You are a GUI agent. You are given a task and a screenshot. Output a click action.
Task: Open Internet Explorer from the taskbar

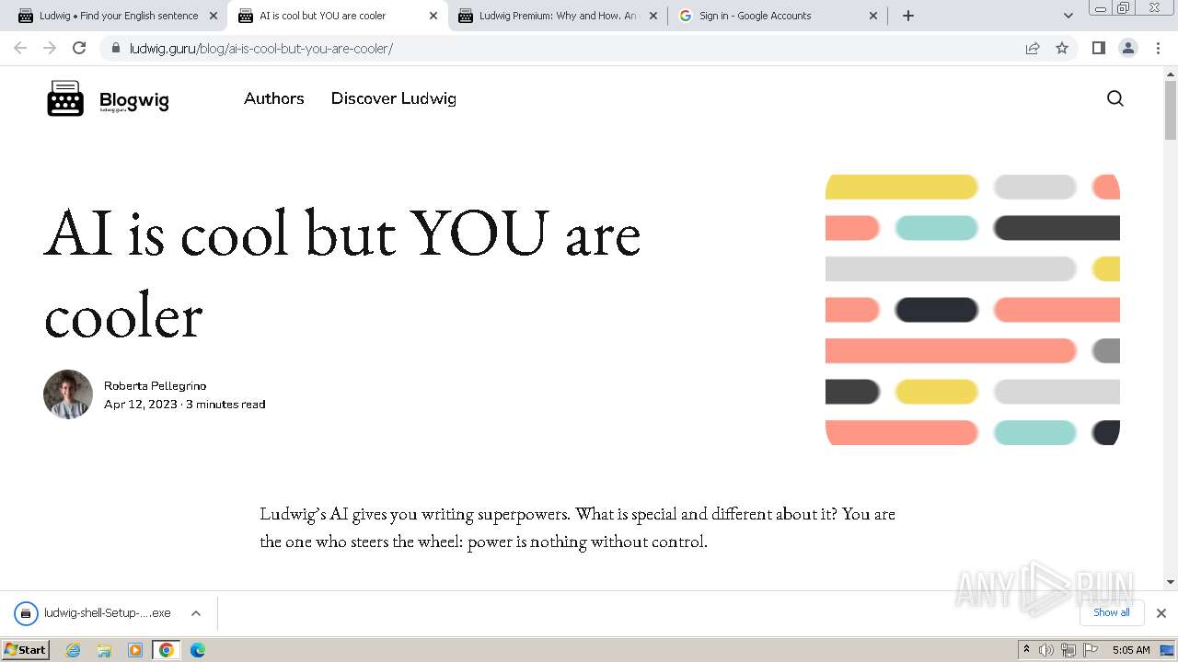pos(73,650)
